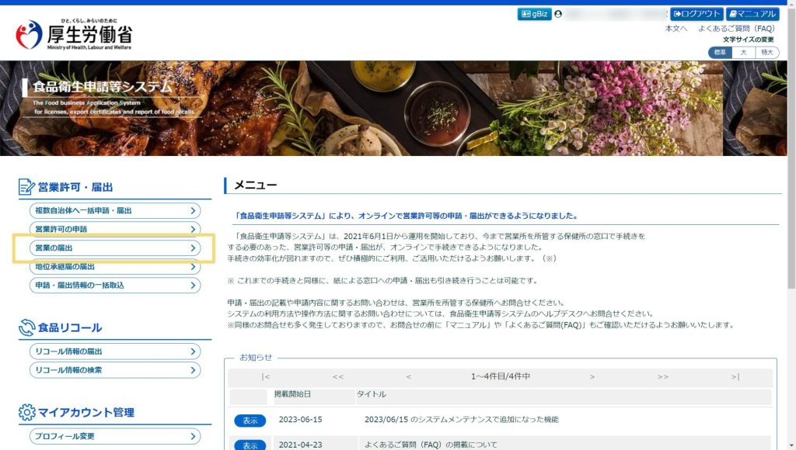Set text size to 標準
Image resolution: width=796 pixels, height=450 pixels.
tap(720, 52)
